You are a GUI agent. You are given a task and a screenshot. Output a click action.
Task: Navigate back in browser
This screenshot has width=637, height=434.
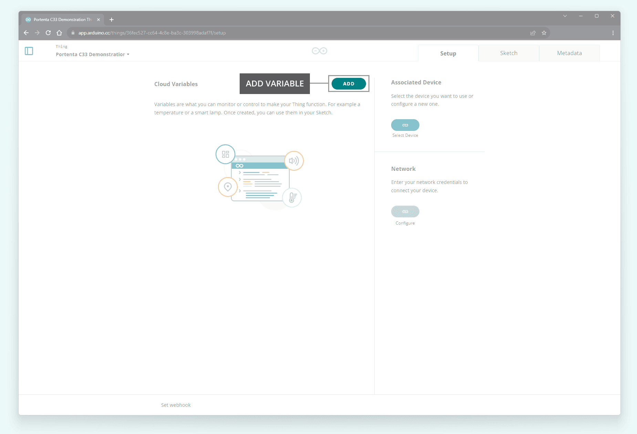(x=26, y=33)
